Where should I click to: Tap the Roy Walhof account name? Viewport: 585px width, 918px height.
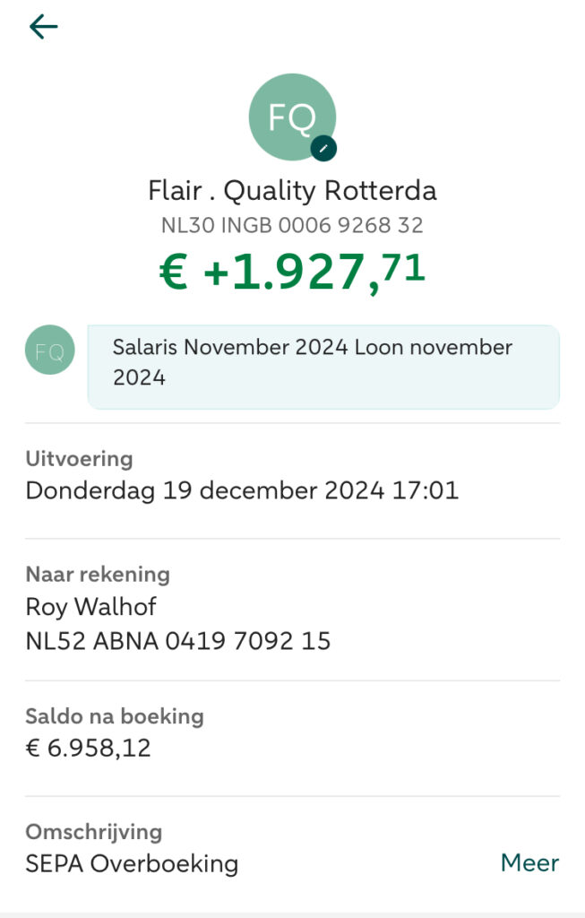coord(90,607)
